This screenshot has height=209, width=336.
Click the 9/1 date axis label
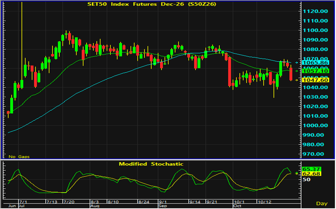pyautogui.click(x=163, y=202)
